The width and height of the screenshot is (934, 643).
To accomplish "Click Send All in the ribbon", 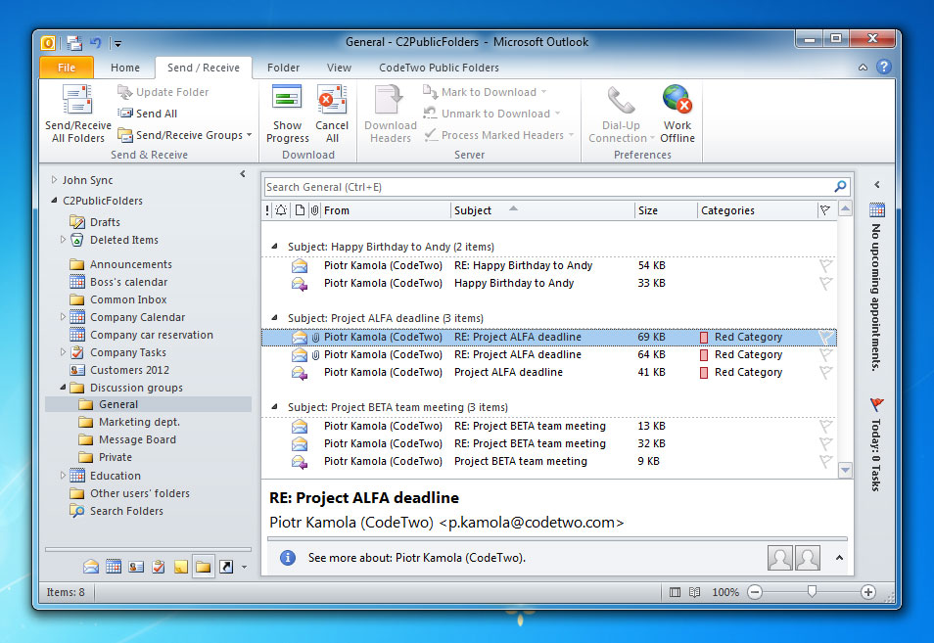I will [x=147, y=114].
